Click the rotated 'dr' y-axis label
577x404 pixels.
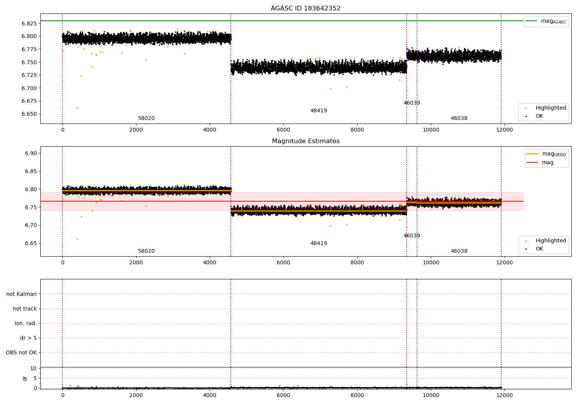(x=25, y=378)
